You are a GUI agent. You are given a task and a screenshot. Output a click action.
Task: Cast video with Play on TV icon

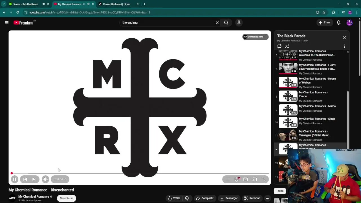(255, 179)
